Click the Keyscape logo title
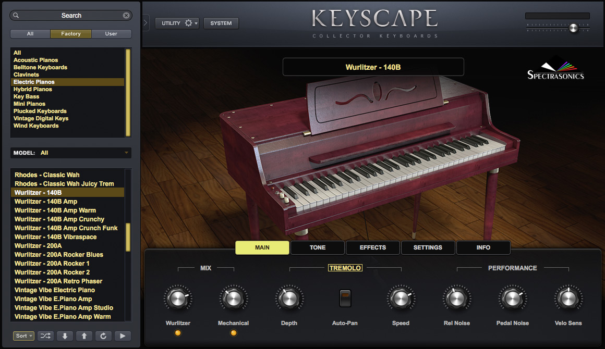 374,19
